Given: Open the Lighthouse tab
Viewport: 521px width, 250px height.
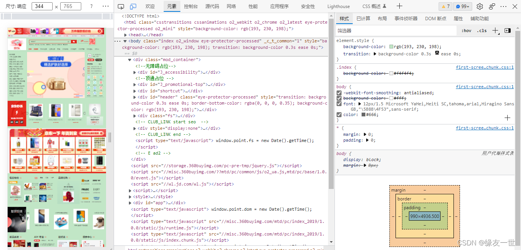Looking at the screenshot, I should pos(338,6).
